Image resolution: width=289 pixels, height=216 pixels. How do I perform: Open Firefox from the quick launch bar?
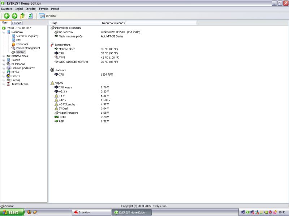[x=29, y=212]
